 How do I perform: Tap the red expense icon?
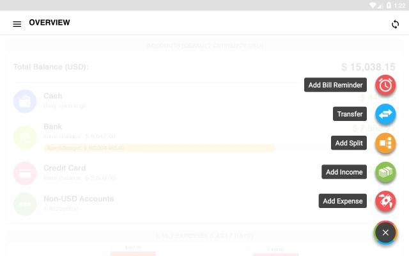point(385,201)
